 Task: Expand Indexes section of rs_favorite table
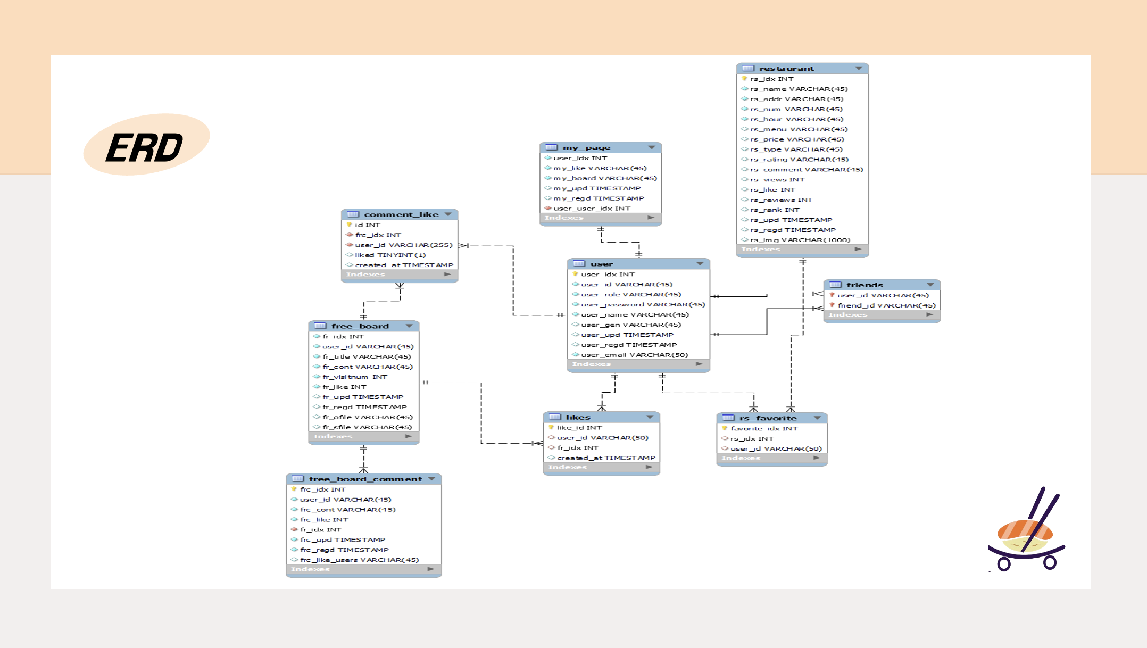pos(817,458)
